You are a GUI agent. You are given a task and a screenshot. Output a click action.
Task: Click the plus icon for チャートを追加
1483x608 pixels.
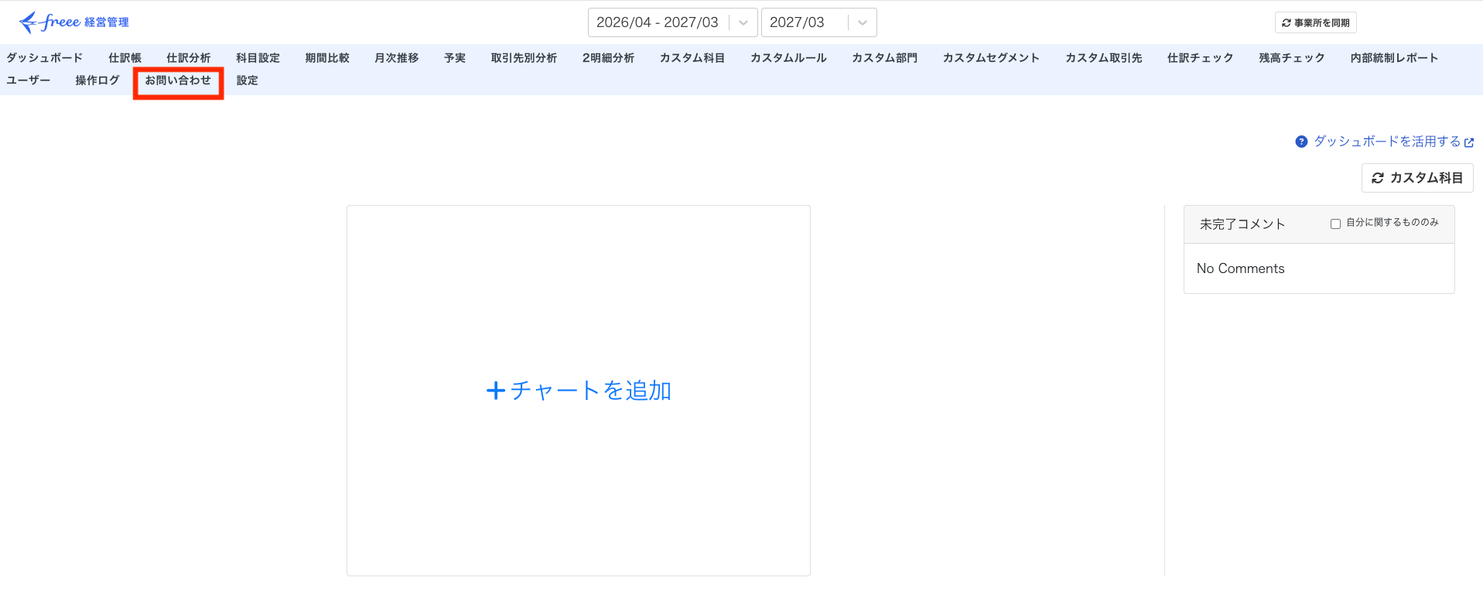click(496, 391)
